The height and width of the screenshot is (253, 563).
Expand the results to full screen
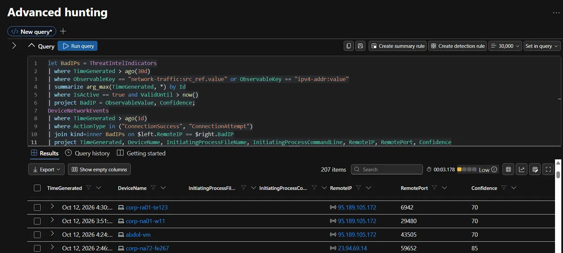pyautogui.click(x=548, y=170)
